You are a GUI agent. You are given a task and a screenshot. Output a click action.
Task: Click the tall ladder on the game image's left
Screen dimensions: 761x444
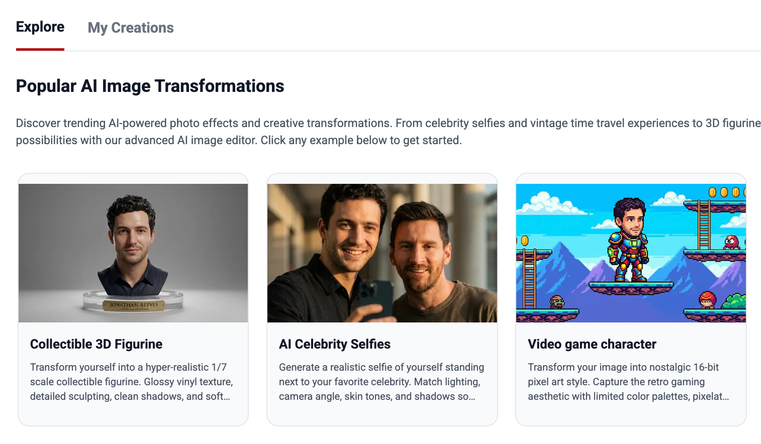coord(529,279)
